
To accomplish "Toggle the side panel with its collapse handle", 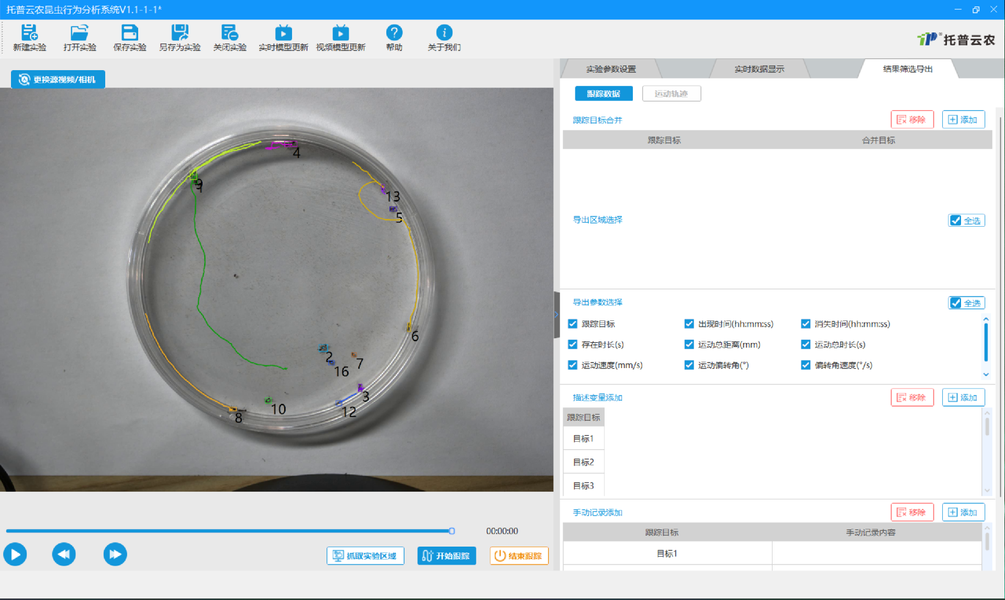I will click(556, 315).
